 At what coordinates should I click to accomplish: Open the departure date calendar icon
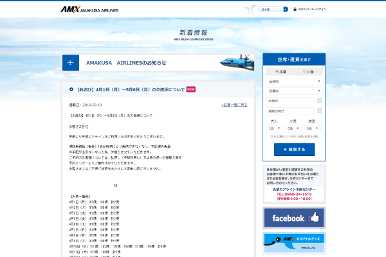[x=320, y=101]
